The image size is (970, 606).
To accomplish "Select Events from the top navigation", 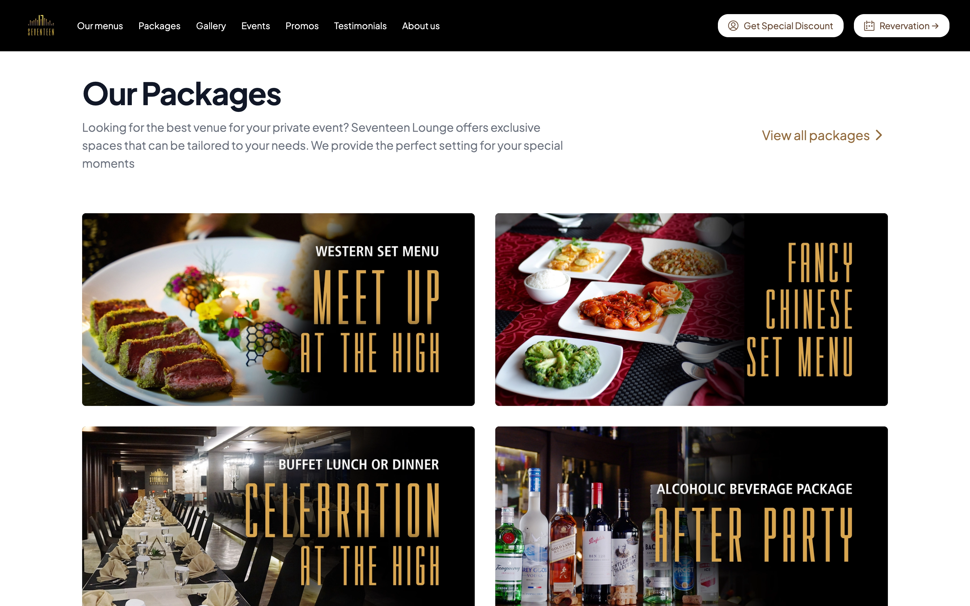I will (x=256, y=26).
